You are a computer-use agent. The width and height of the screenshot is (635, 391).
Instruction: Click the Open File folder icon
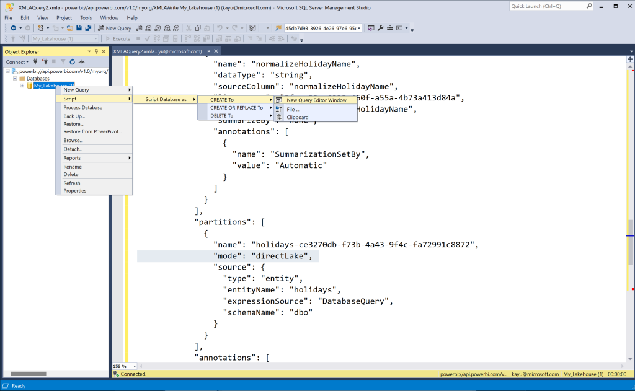tap(69, 28)
